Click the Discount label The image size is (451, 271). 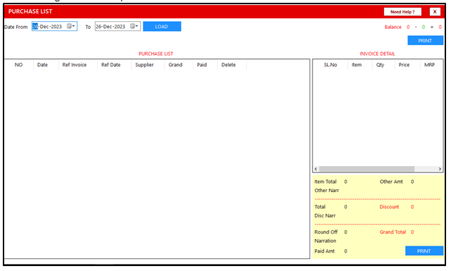389,207
